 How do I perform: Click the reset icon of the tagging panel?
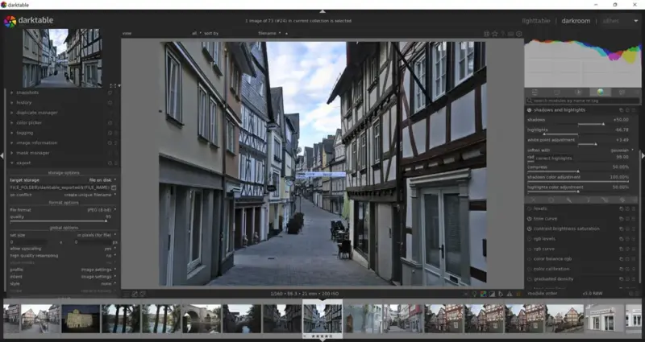pos(109,133)
